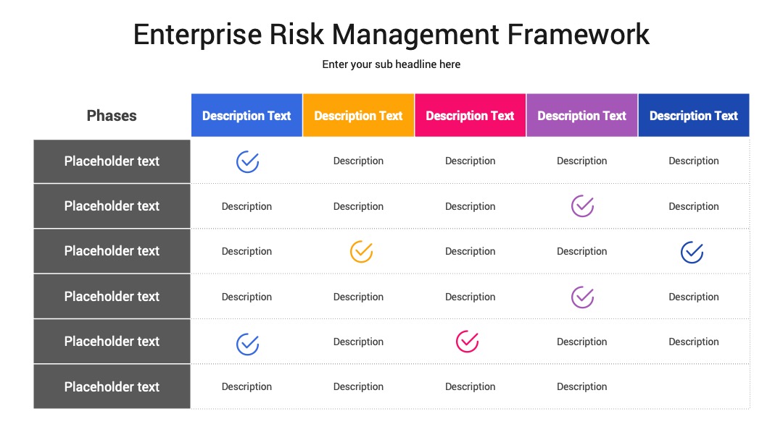Click the orange checkmark icon
This screenshot has width=783, height=440.
click(361, 251)
